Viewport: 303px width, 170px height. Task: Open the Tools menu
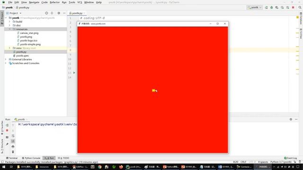72,2
